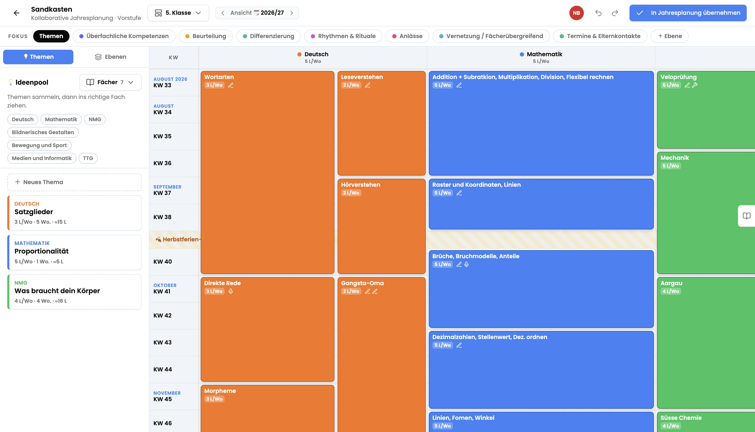Add a new layer with + Ebene

669,36
